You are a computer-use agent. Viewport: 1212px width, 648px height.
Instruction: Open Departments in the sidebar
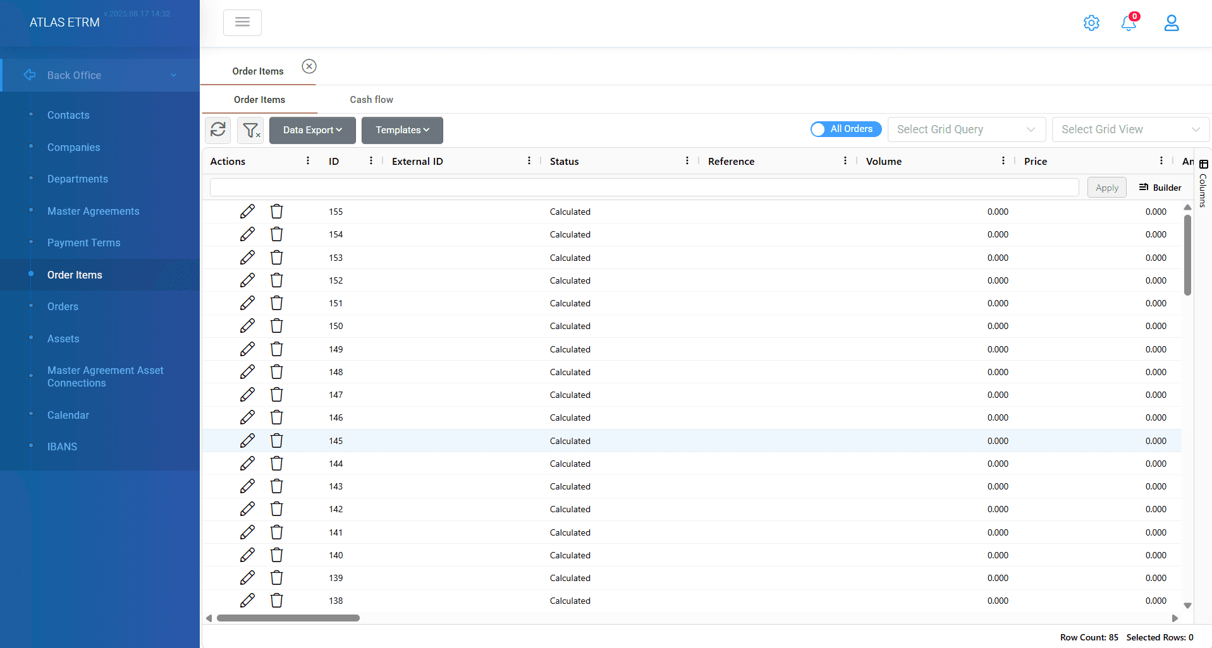[78, 179]
